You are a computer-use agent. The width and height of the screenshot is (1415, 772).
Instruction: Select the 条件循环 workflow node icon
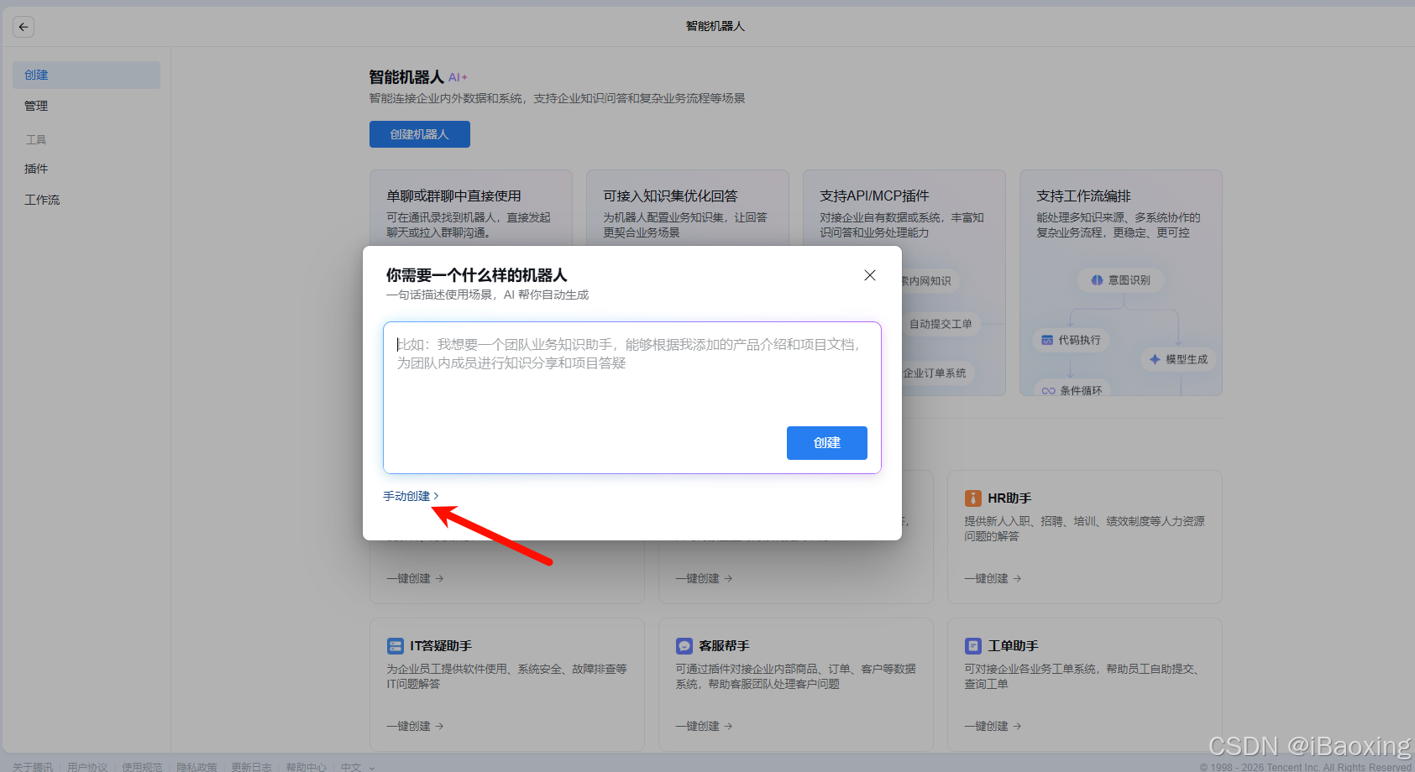coord(1049,389)
